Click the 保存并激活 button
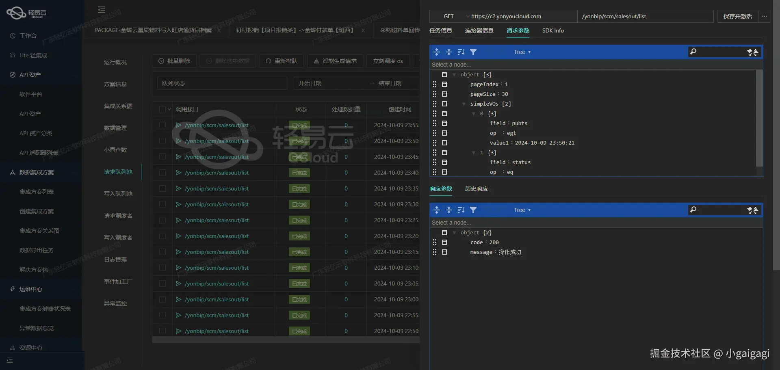 point(738,16)
